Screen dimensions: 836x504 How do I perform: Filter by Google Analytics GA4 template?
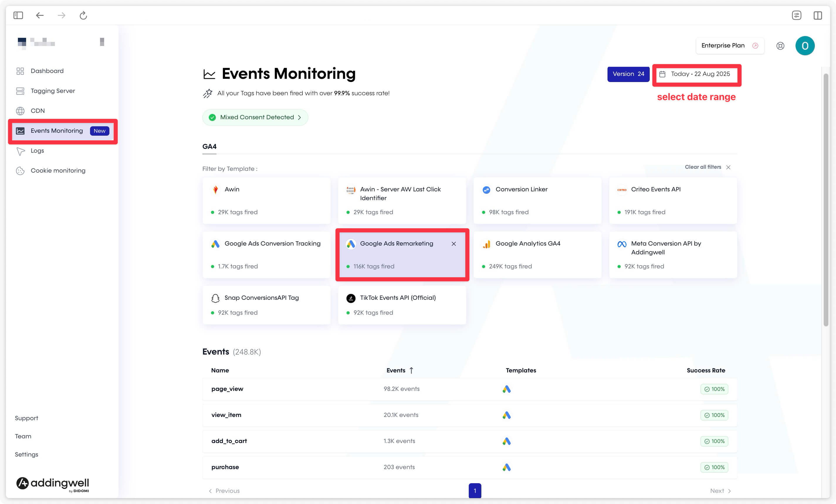537,255
